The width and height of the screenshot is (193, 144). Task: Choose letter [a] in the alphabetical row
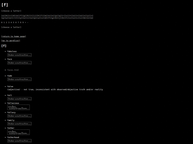click(x=3, y=16)
